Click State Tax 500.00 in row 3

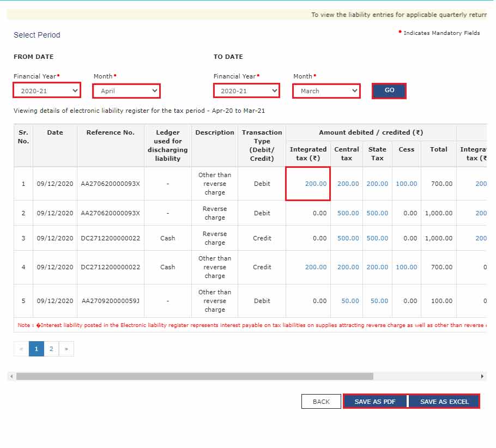click(377, 238)
